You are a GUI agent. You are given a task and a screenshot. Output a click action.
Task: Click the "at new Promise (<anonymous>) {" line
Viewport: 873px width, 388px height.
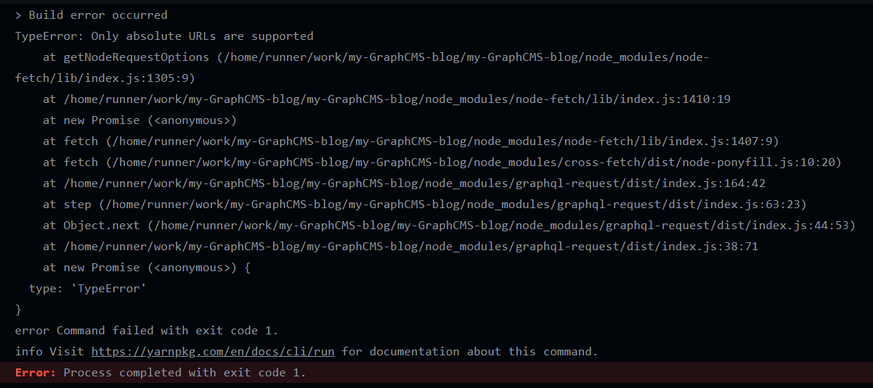pyautogui.click(x=146, y=268)
